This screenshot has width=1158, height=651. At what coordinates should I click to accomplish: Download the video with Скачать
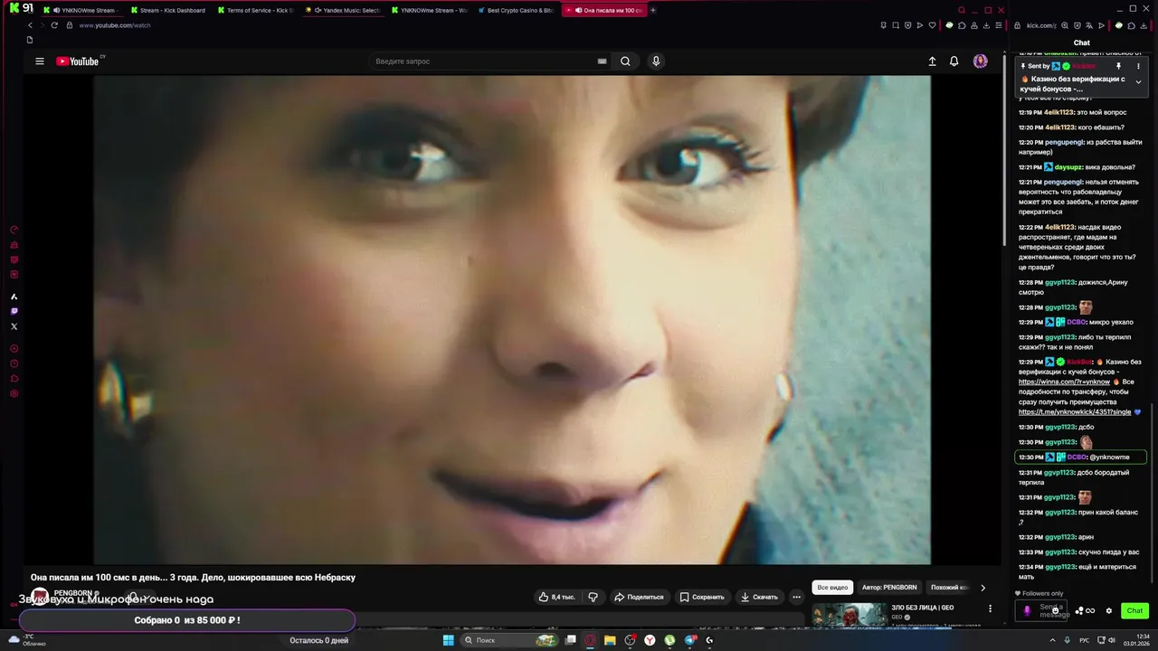(x=759, y=597)
